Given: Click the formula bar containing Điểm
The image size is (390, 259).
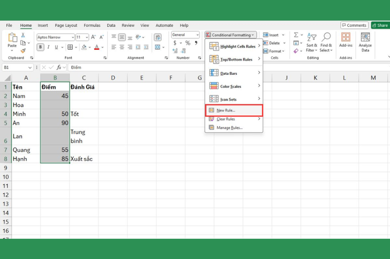Looking at the screenshot, I should pos(229,68).
